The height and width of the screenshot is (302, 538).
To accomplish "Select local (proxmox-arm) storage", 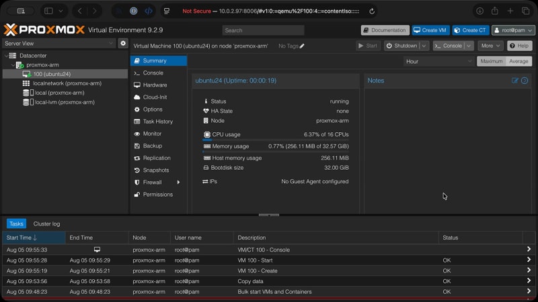I will tap(65, 93).
